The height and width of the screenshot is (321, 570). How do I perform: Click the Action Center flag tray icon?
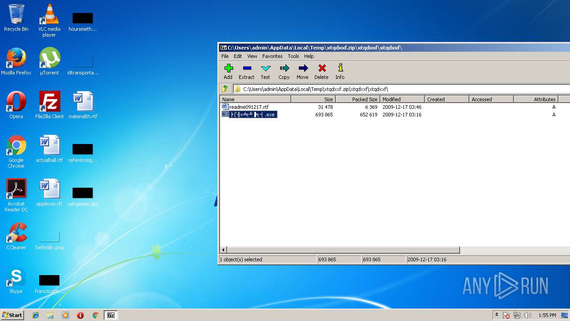(506, 315)
